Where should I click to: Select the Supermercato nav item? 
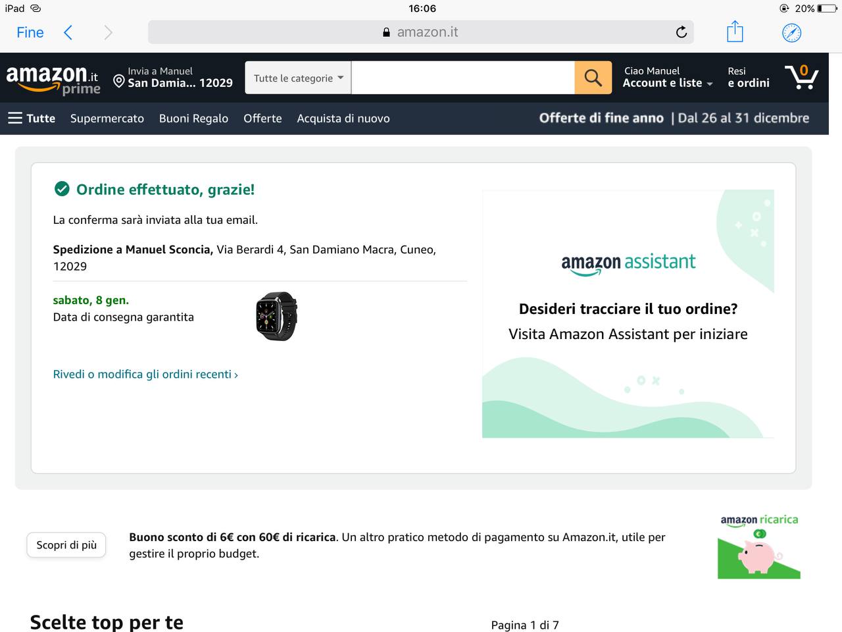click(107, 118)
